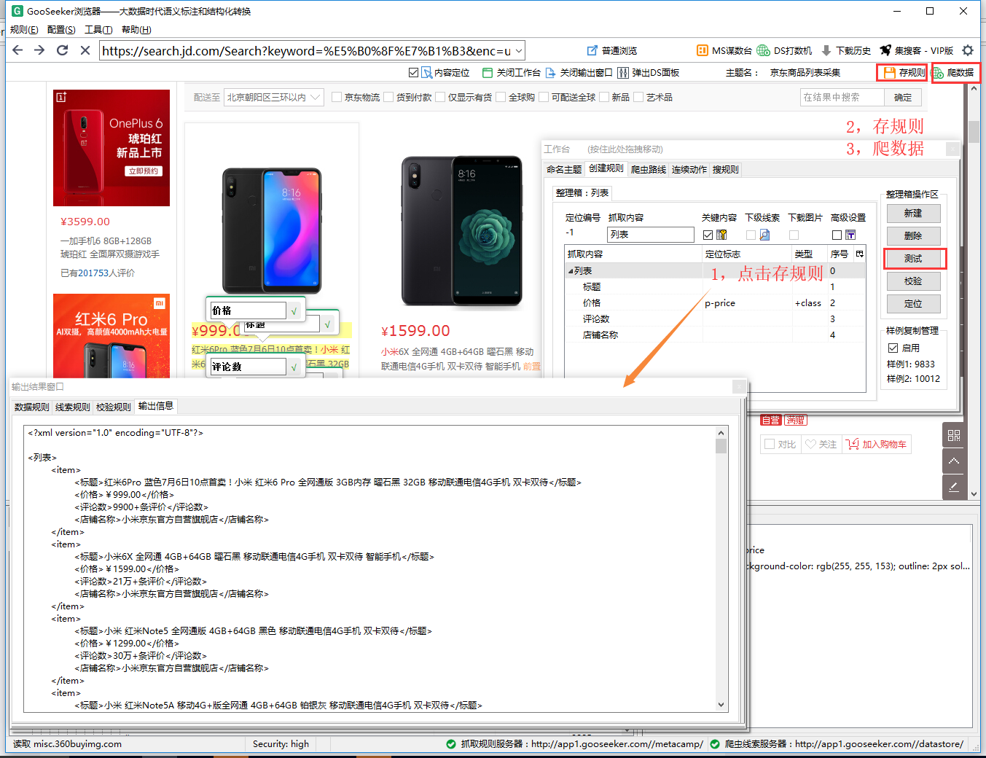Go back with the browser back arrow
The width and height of the screenshot is (986, 758).
(17, 50)
